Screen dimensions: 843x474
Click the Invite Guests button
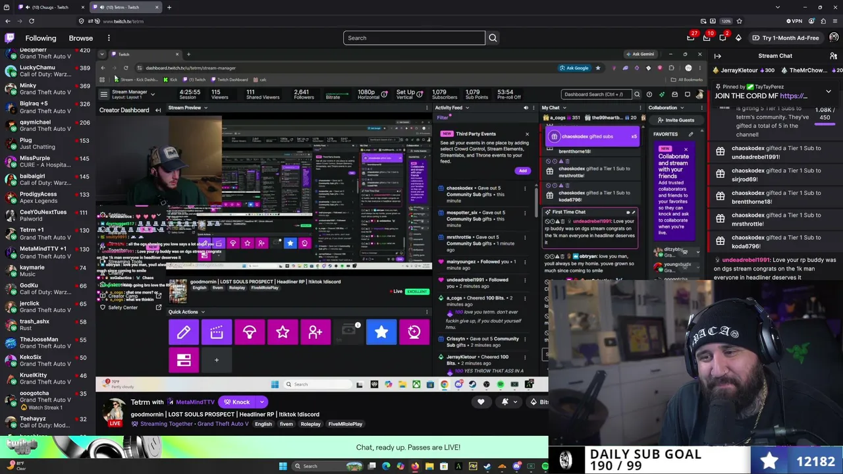coord(676,120)
